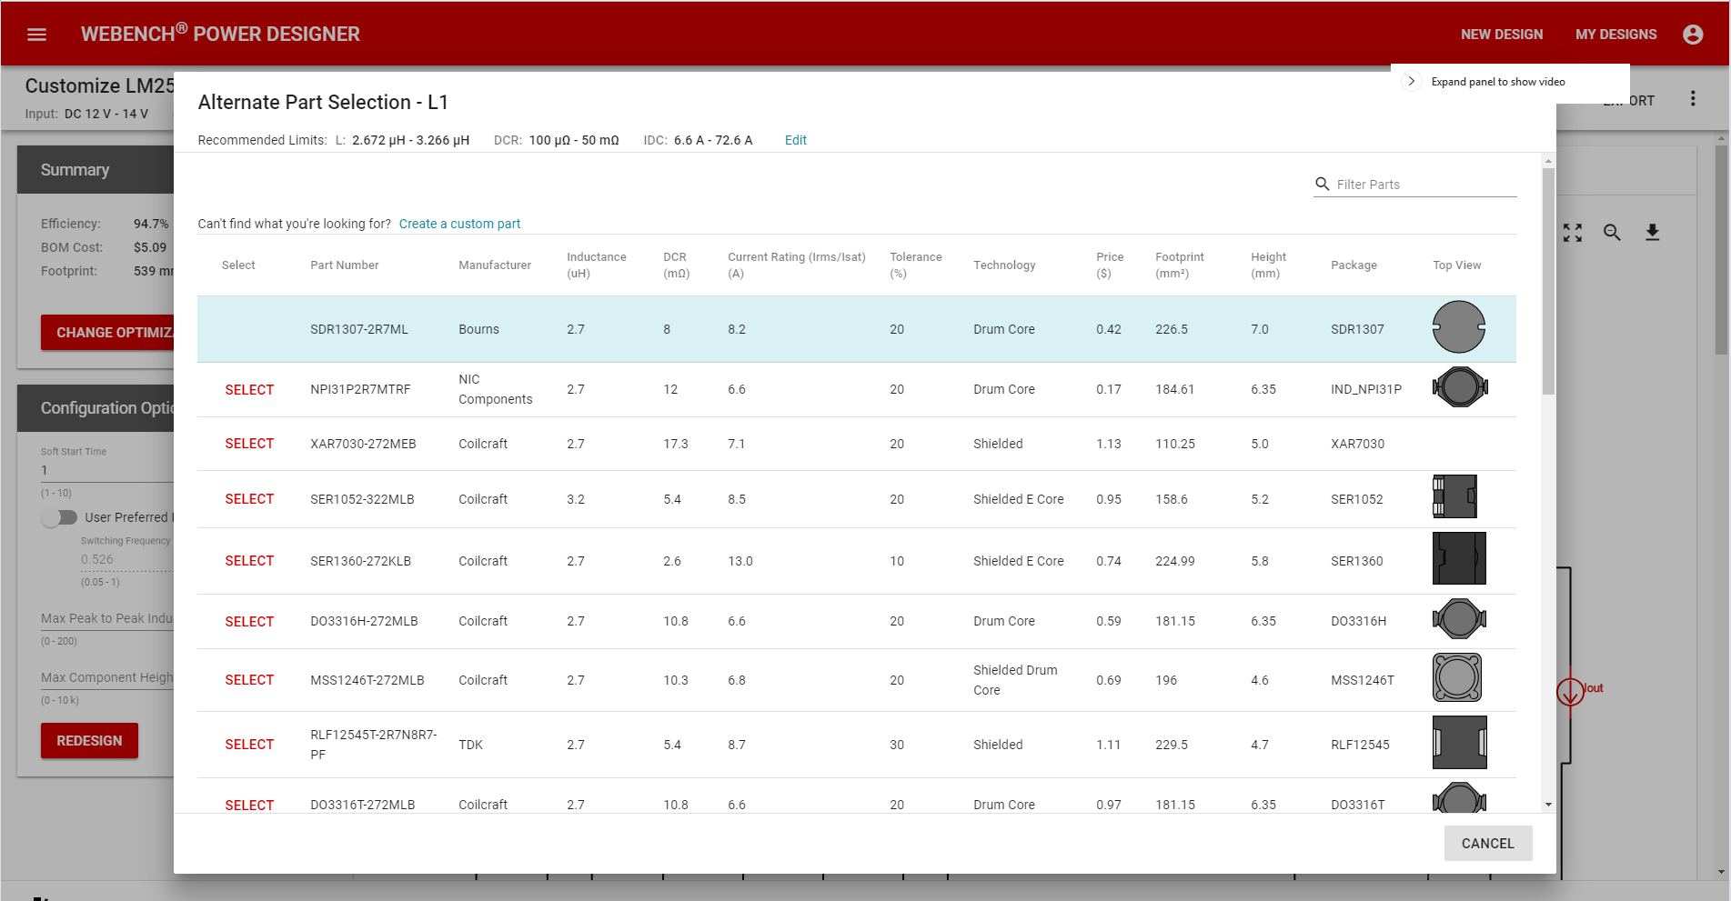Image resolution: width=1731 pixels, height=901 pixels.
Task: Open MY DESIGNS in the header
Action: (x=1616, y=35)
